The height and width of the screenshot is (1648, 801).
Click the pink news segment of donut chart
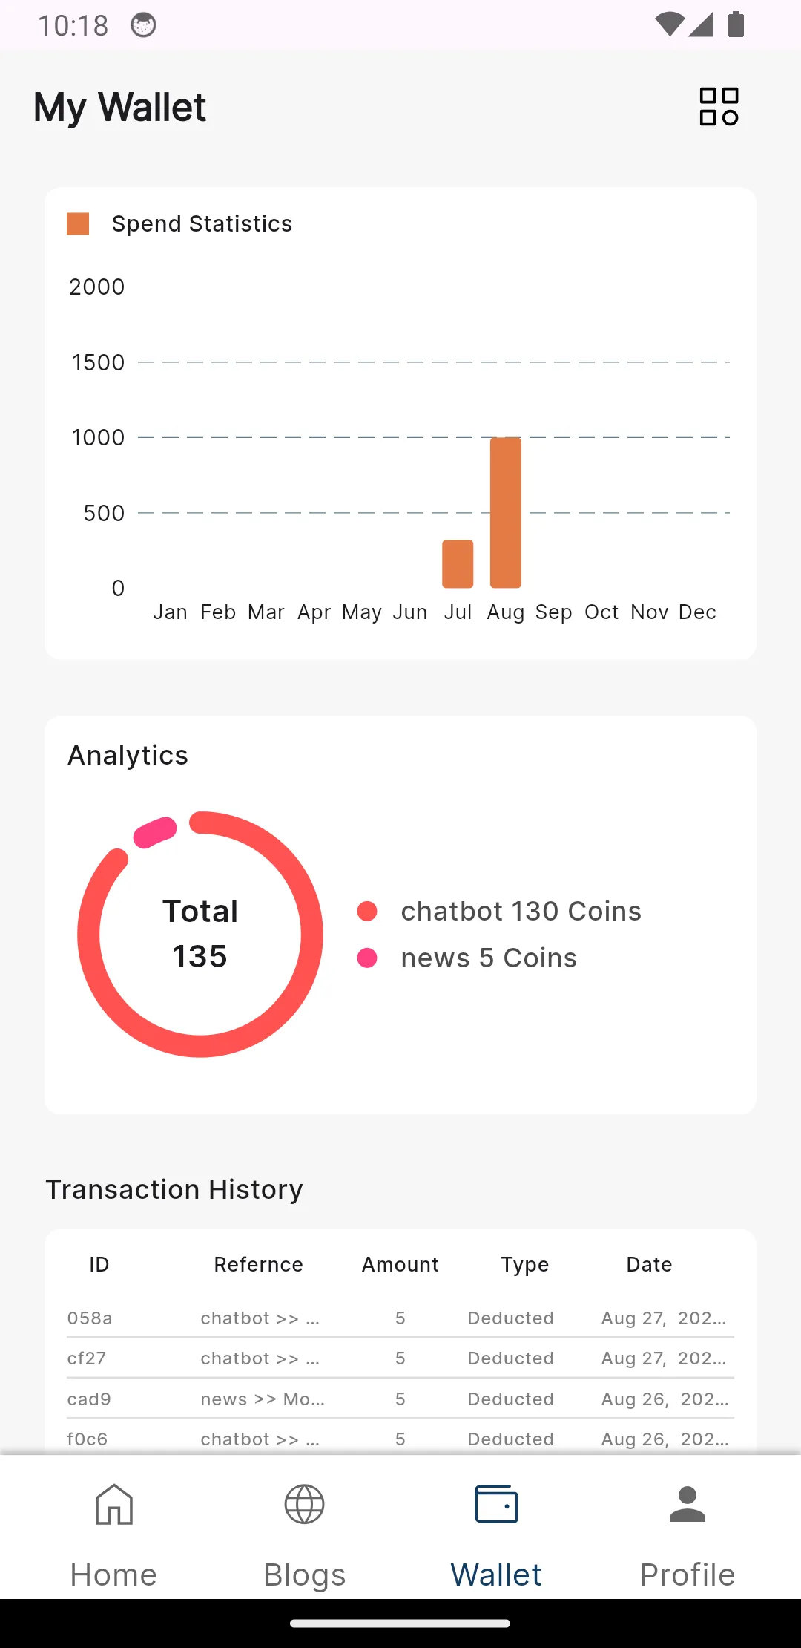pyautogui.click(x=154, y=832)
